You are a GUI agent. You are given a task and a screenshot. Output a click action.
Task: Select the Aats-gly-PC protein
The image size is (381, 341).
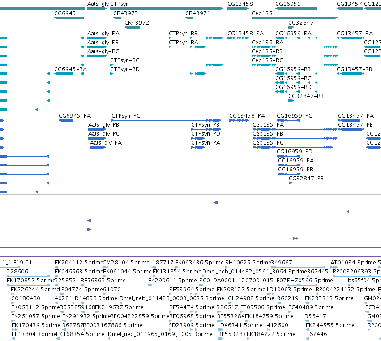[x=97, y=138]
